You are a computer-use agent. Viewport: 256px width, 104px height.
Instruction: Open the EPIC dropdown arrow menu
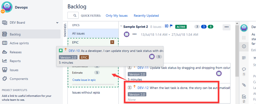point(112,42)
